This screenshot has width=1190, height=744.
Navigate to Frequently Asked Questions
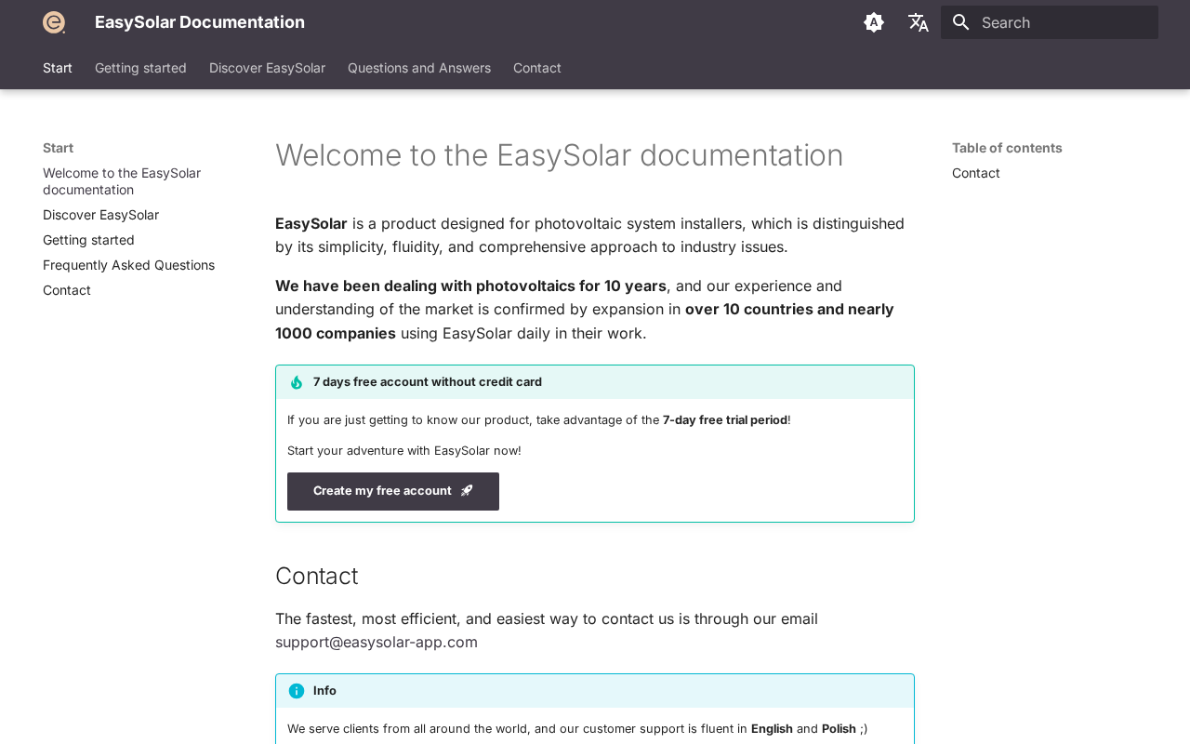pos(128,265)
